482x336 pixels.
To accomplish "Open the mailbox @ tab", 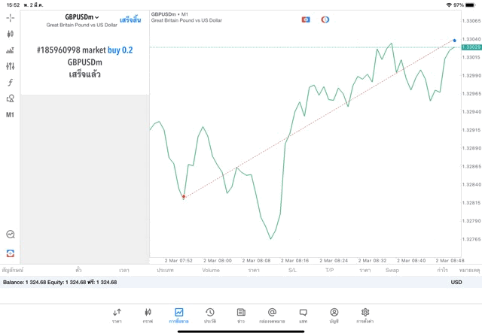I will click(x=272, y=316).
